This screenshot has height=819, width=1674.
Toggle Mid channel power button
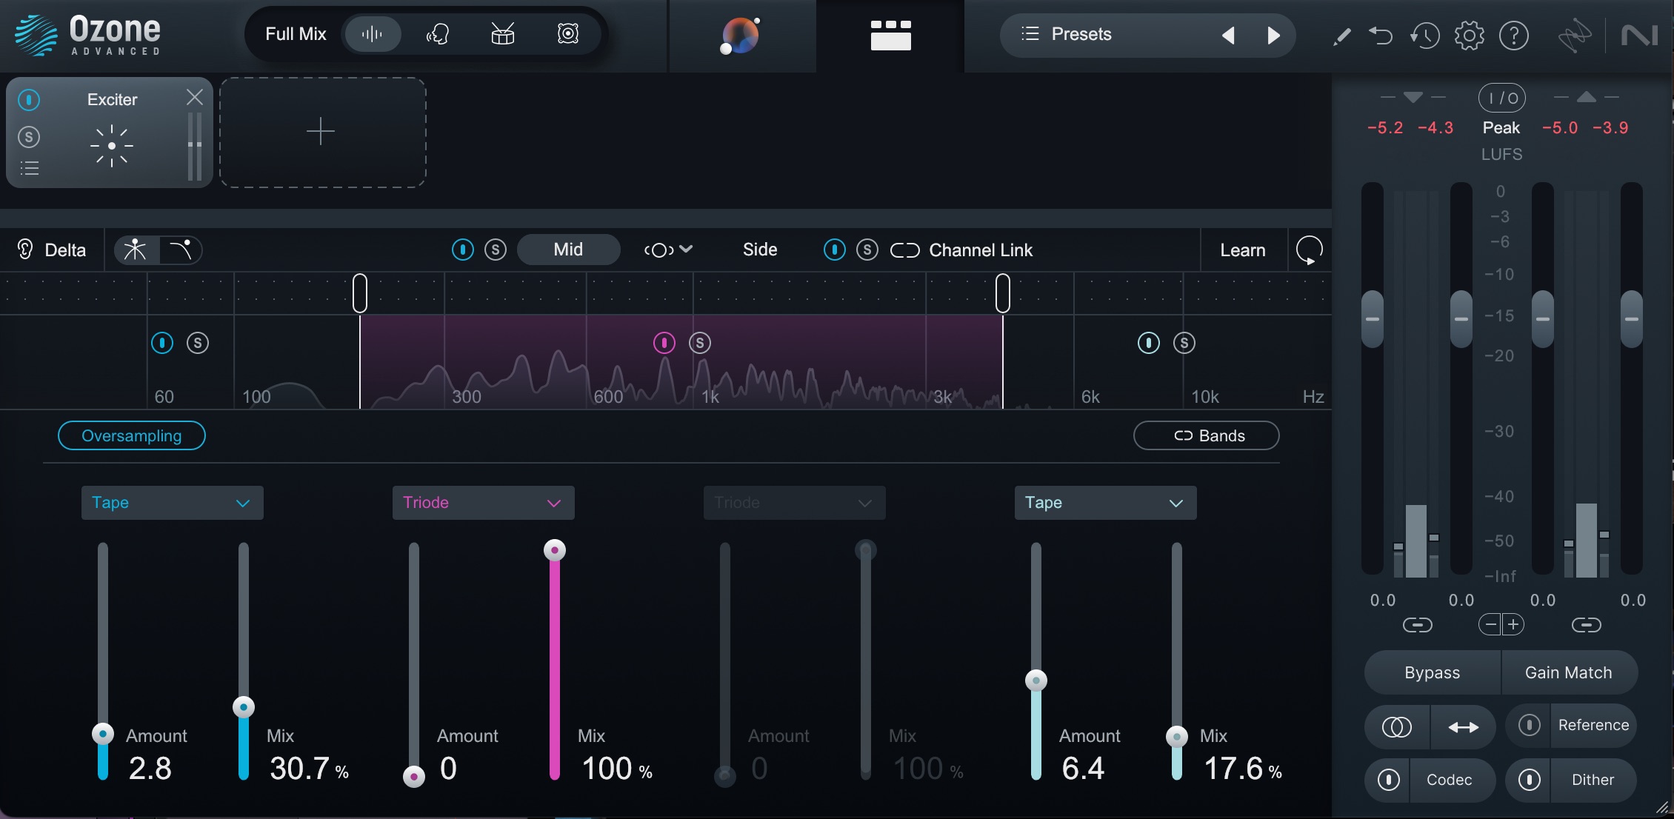[463, 250]
